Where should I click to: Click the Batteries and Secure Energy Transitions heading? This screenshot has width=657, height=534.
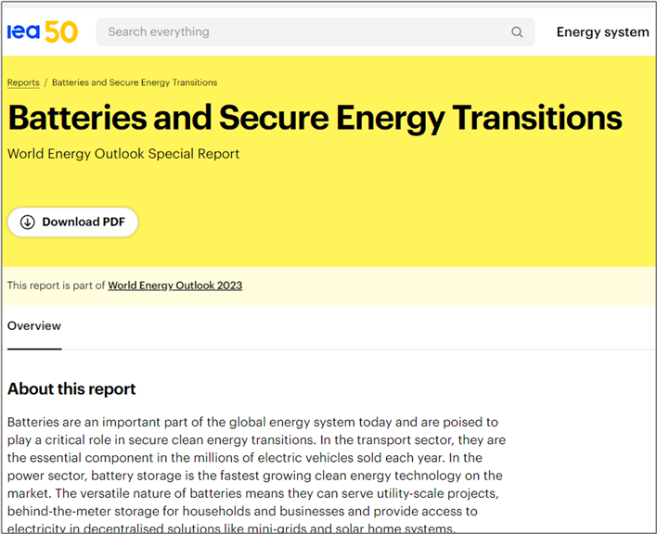pyautogui.click(x=316, y=118)
